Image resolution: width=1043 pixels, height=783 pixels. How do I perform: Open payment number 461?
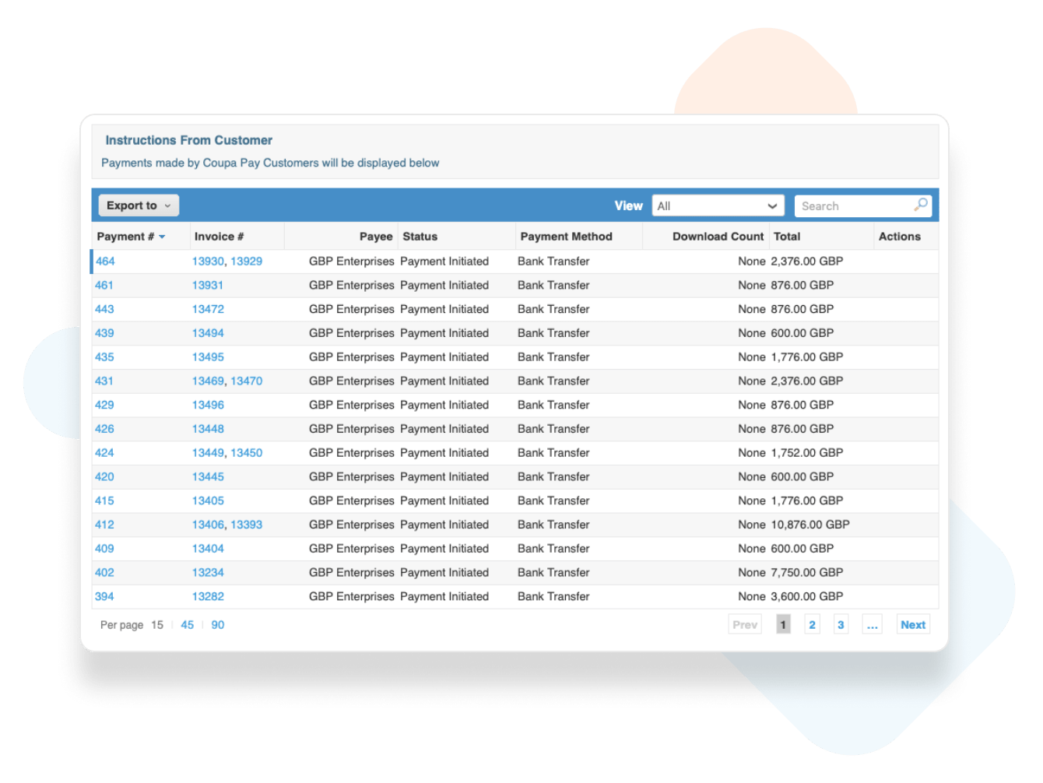pyautogui.click(x=104, y=286)
